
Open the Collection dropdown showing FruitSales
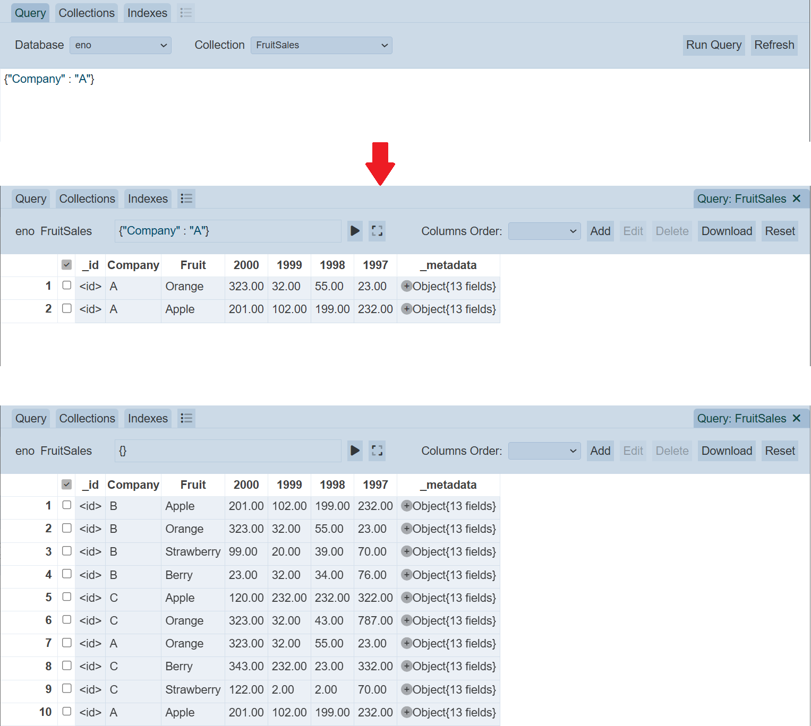[321, 45]
